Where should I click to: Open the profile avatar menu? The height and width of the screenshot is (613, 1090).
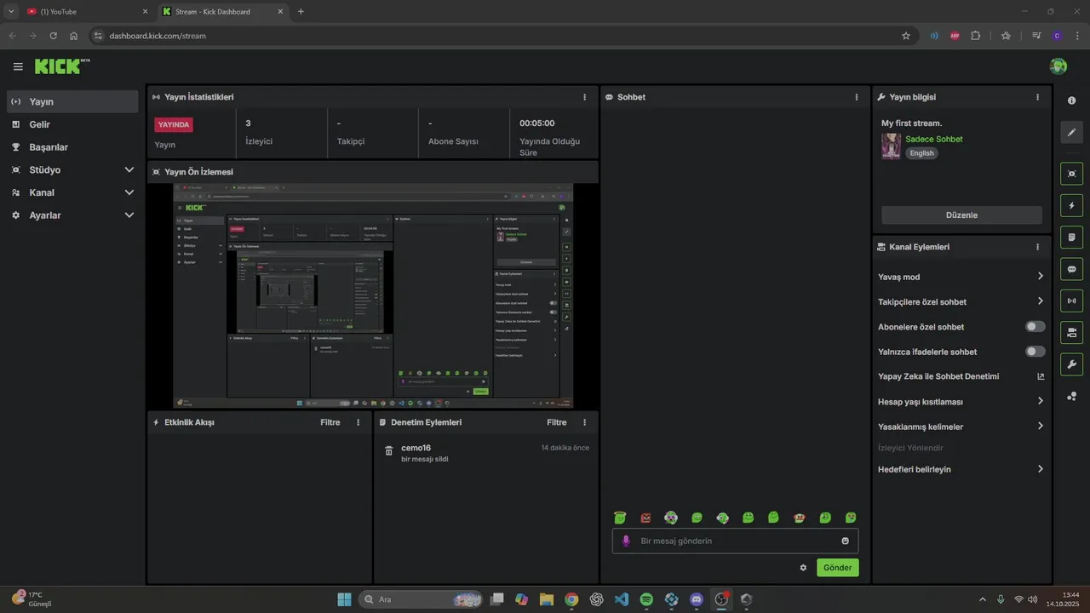click(1058, 66)
